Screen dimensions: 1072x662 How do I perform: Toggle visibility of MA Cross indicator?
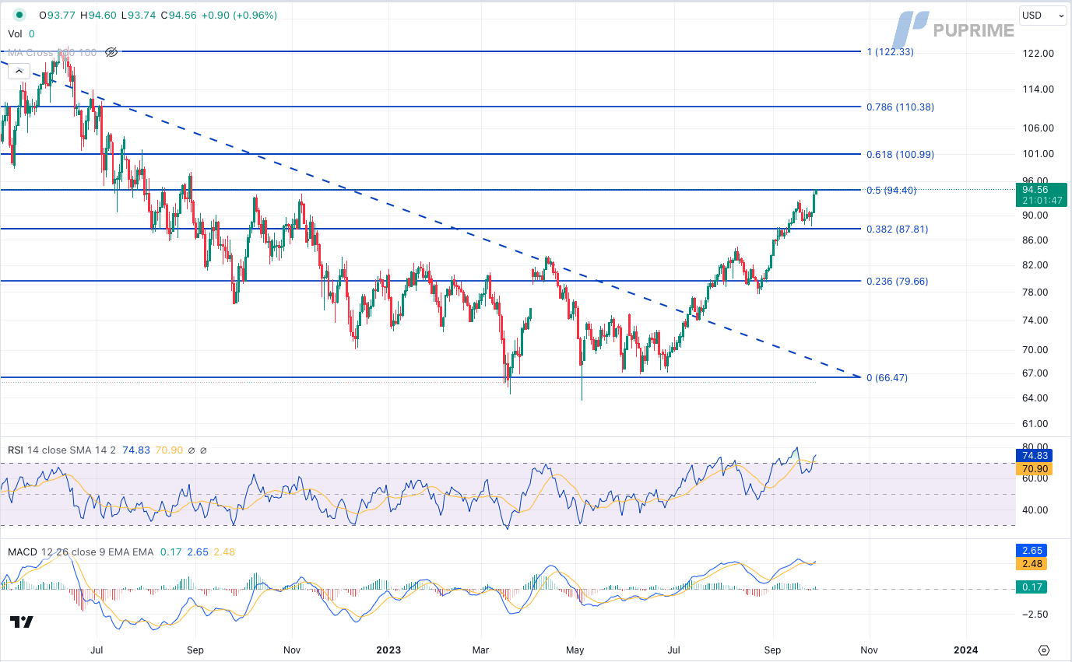coord(111,52)
